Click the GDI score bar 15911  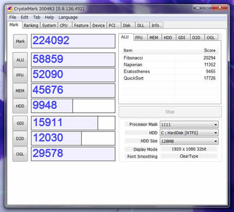click(x=73, y=123)
